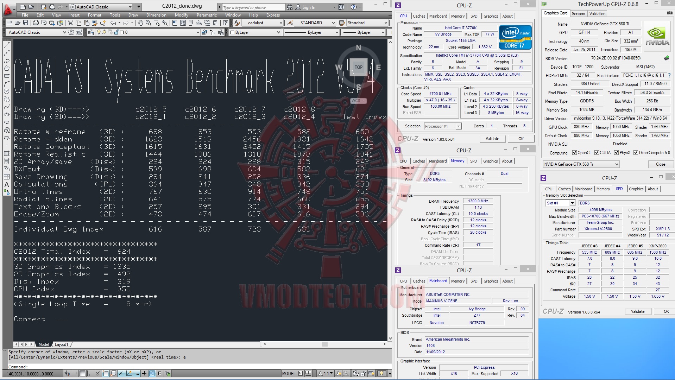
Task: Click the Plot printer icon in Standard toolbar
Action: pos(36,23)
